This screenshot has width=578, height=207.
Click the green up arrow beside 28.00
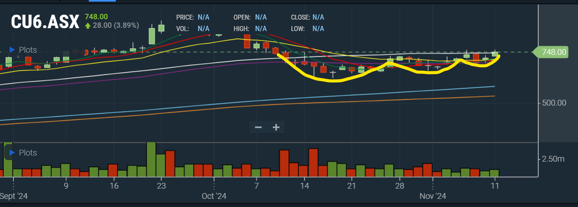tap(88, 25)
